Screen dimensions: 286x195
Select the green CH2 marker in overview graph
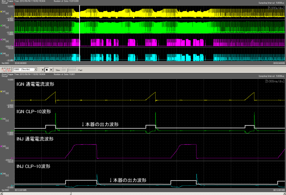1,26
